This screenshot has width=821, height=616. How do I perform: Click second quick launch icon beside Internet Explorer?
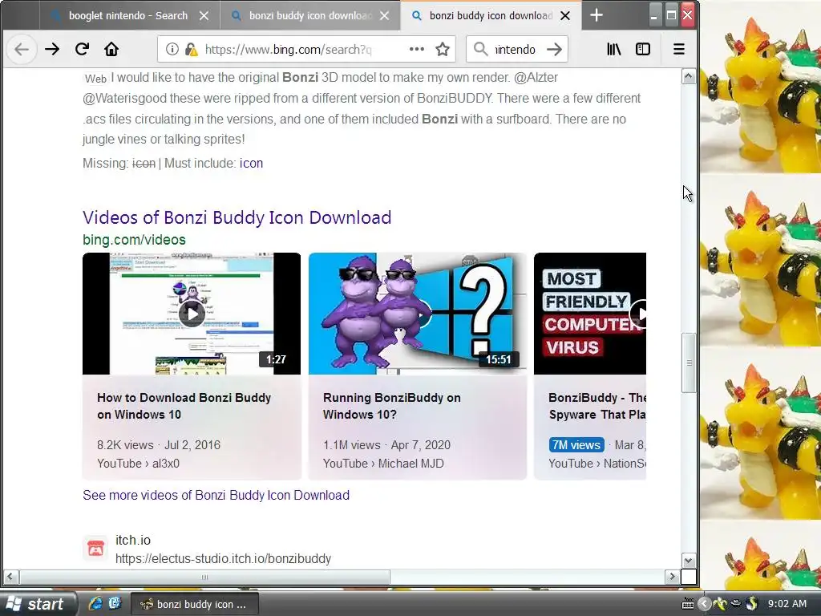tap(115, 603)
